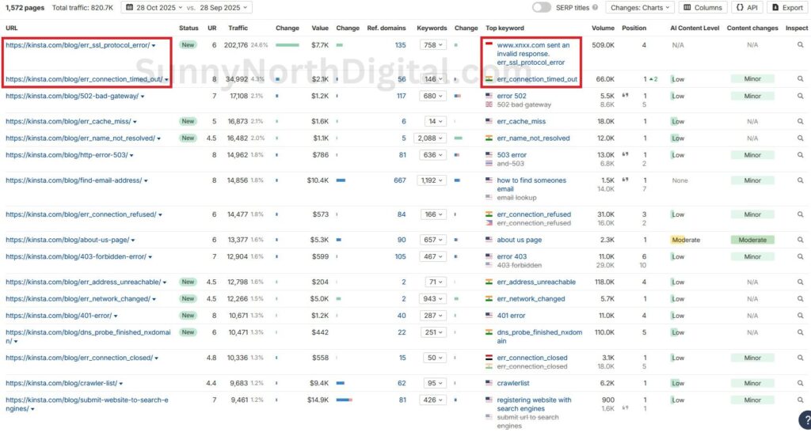Click the value change bar for find-email-address
Image resolution: width=811 pixels, height=432 pixels.
[341, 180]
